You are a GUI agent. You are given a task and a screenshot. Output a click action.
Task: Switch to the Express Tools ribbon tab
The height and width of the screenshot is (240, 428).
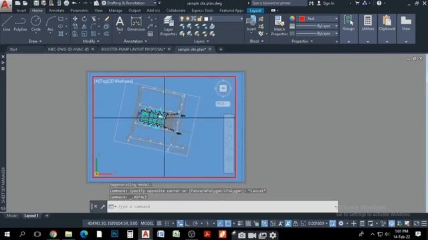point(202,11)
